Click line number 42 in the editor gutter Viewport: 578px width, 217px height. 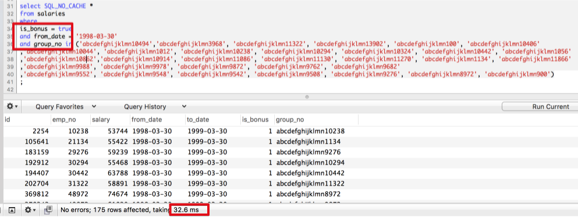pos(10,90)
